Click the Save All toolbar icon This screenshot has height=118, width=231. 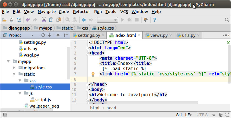pos(12,20)
